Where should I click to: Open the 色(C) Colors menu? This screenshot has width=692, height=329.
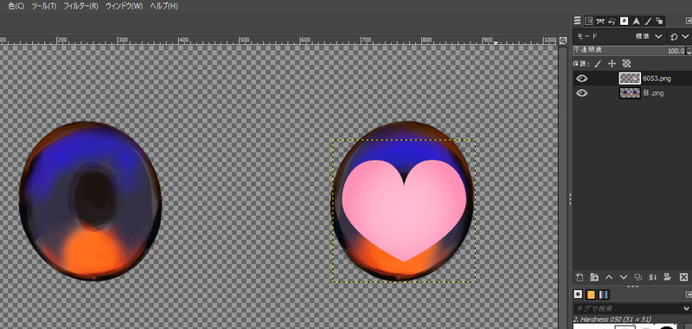pyautogui.click(x=16, y=6)
